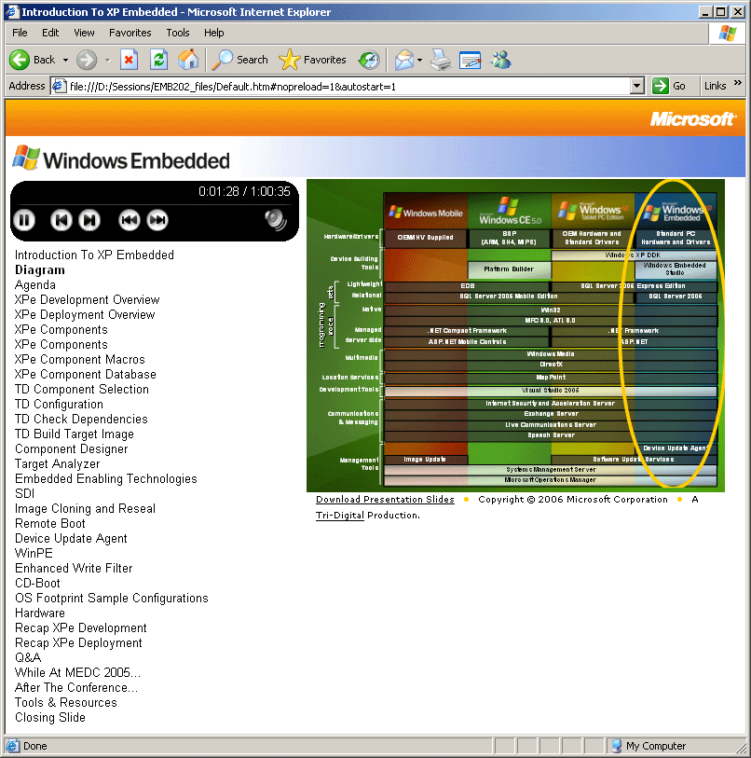Skip to previous slide button
Screen dimensions: 751x758
click(x=61, y=220)
